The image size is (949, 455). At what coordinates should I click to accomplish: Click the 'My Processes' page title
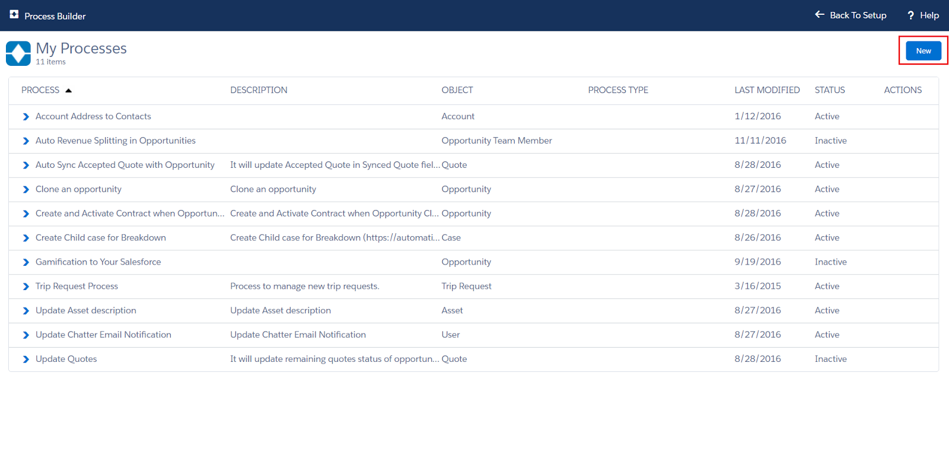click(81, 49)
